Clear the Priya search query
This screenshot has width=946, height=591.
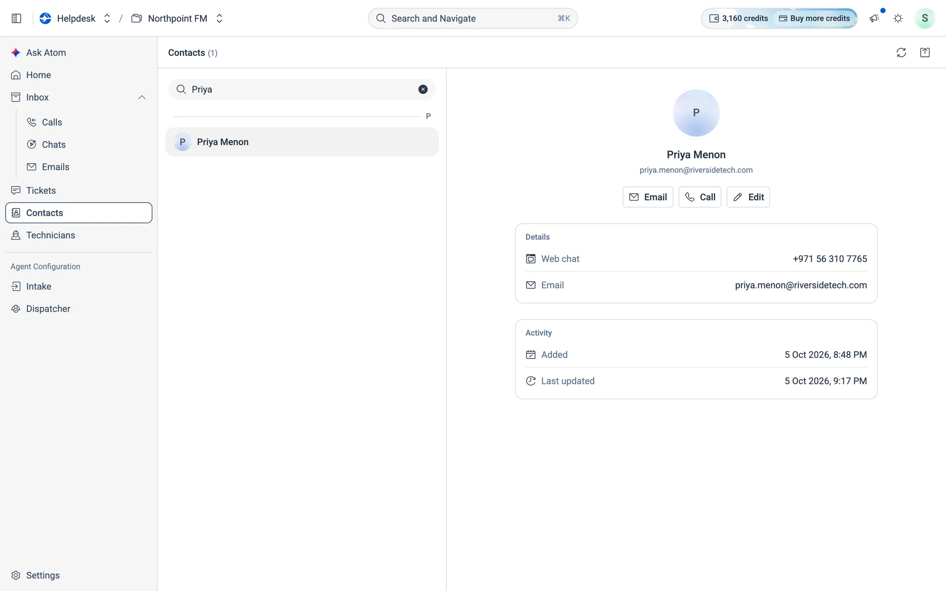point(423,89)
